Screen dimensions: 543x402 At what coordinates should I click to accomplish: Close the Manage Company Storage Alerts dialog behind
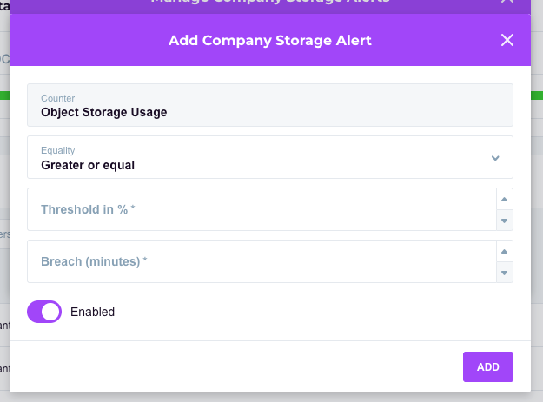pyautogui.click(x=507, y=3)
